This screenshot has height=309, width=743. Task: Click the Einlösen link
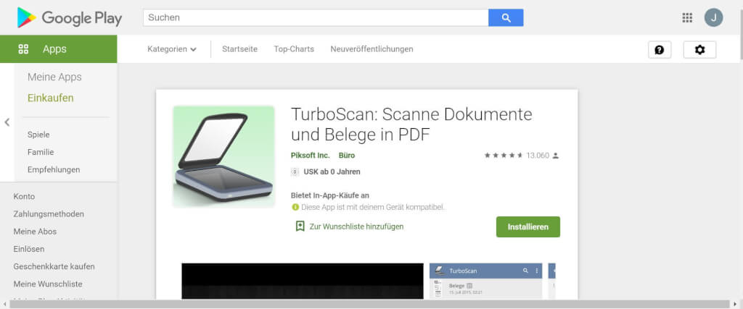click(29, 249)
